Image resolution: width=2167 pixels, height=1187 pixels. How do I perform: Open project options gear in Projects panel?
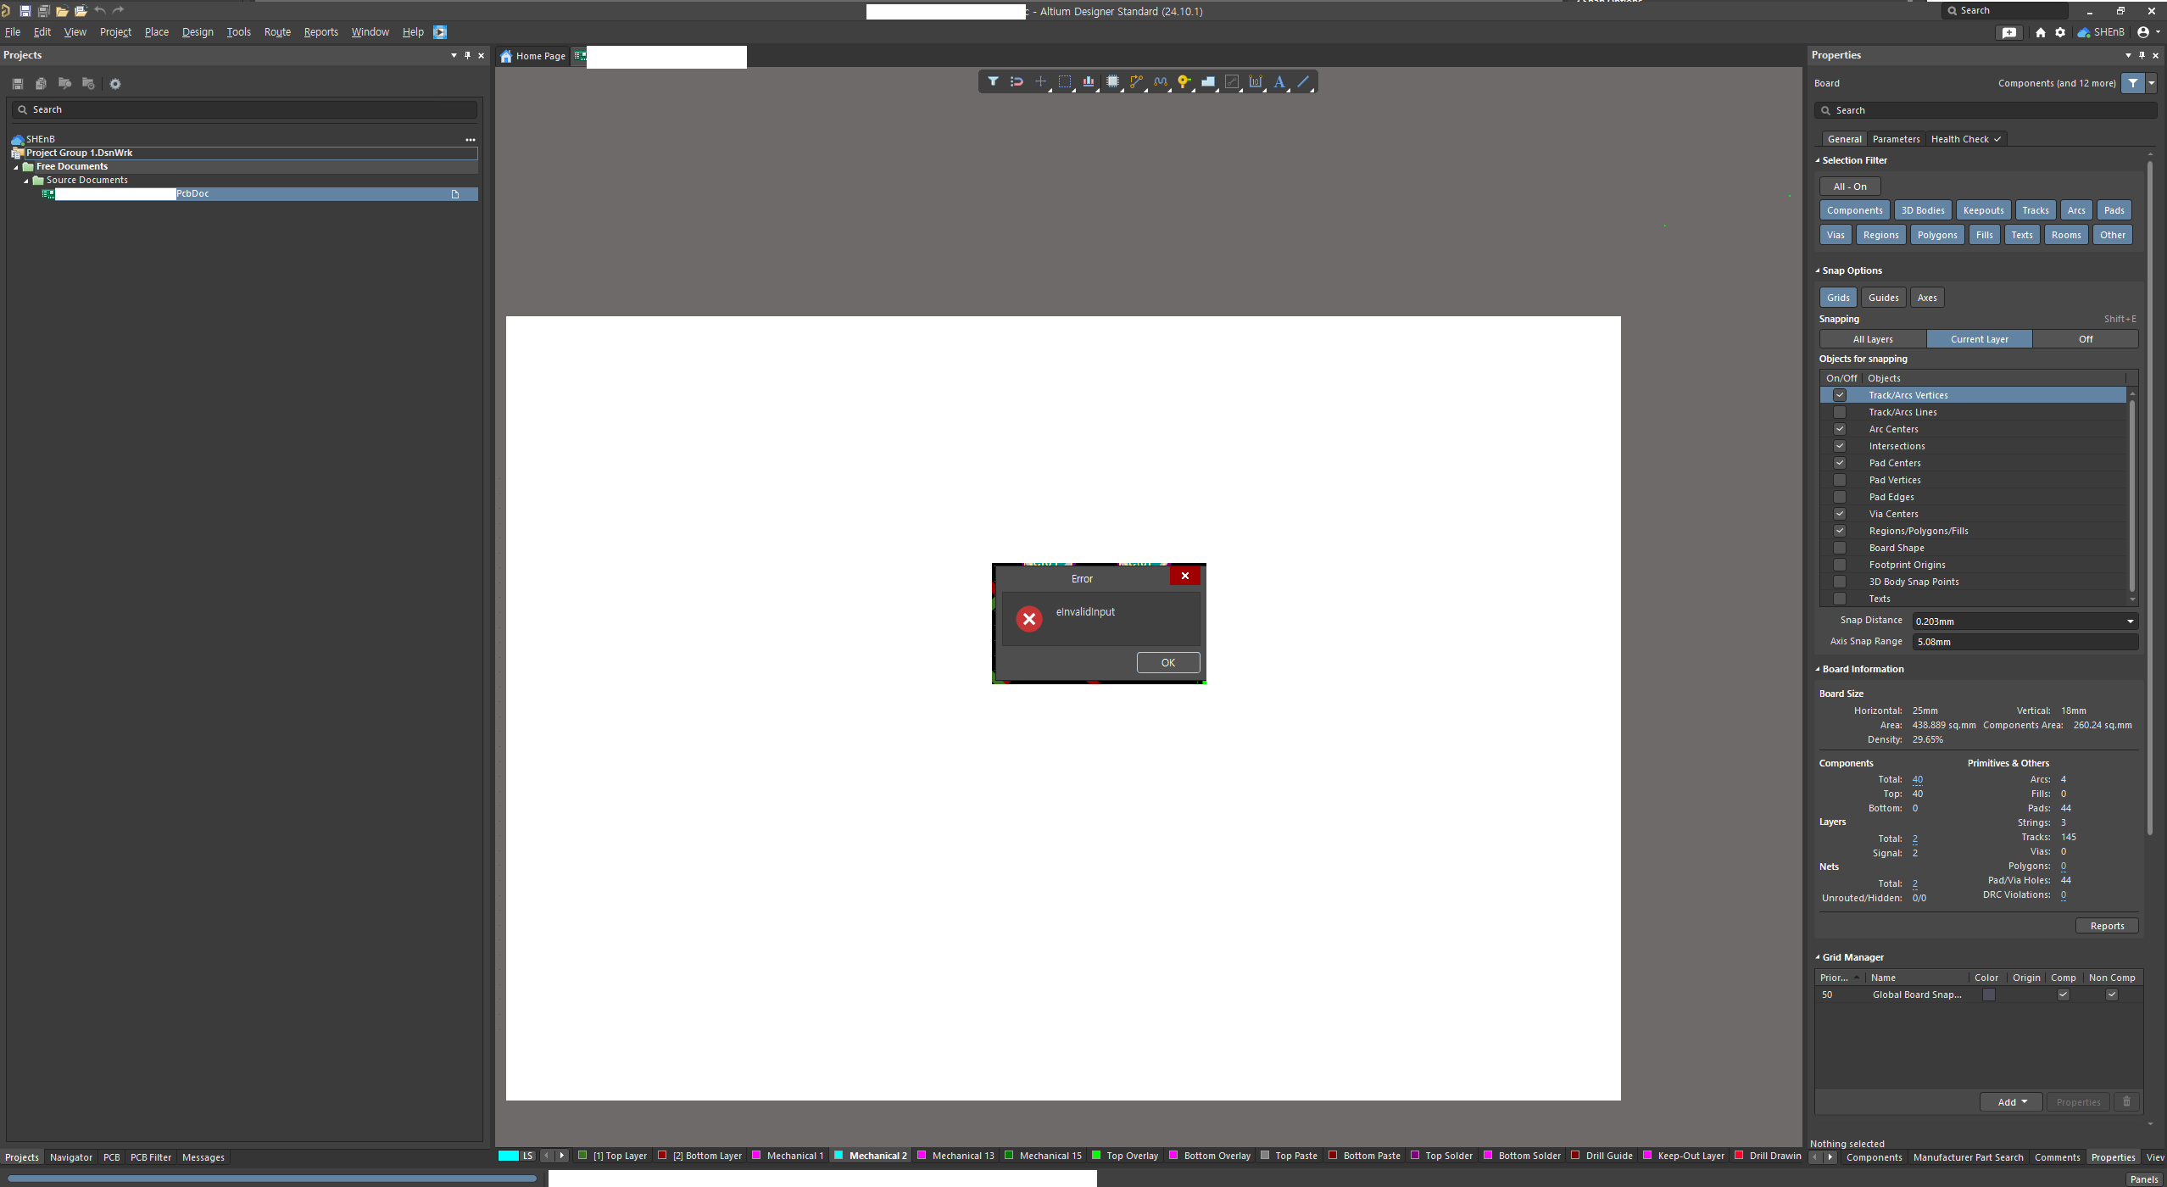(115, 84)
